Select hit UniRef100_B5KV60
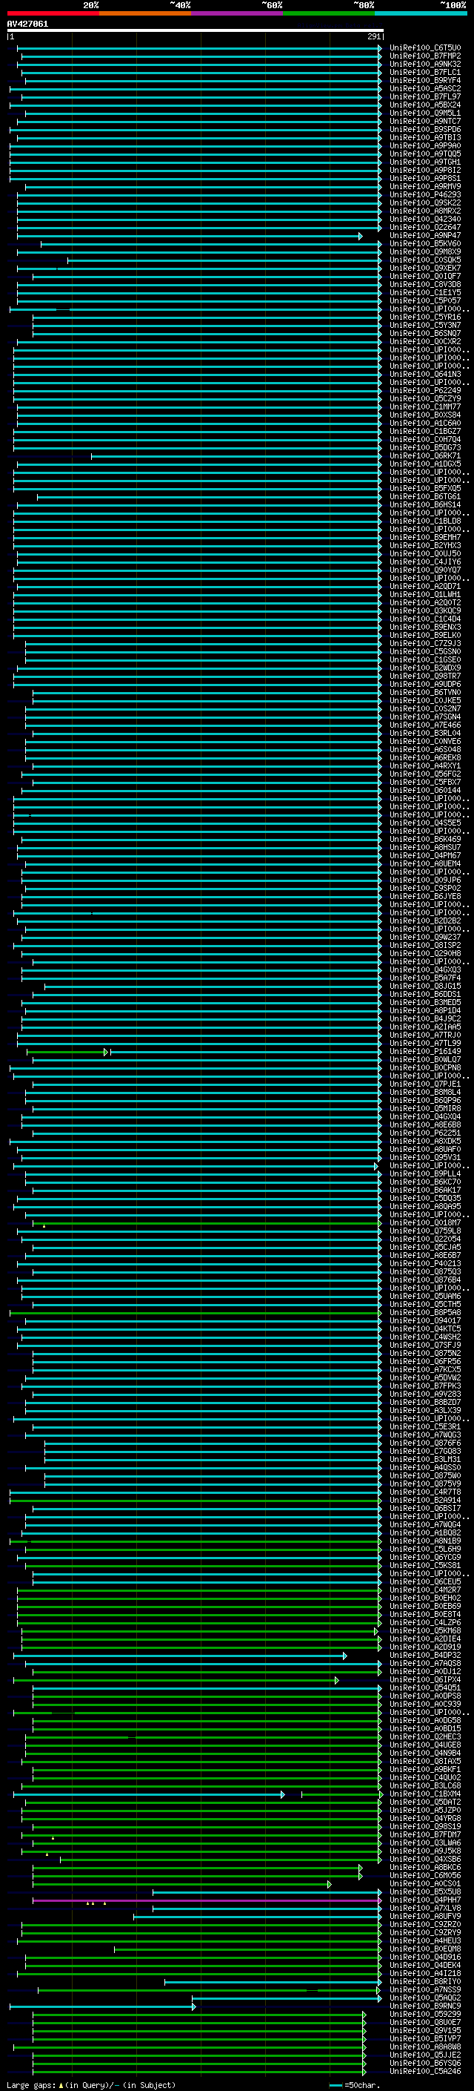 tap(425, 243)
